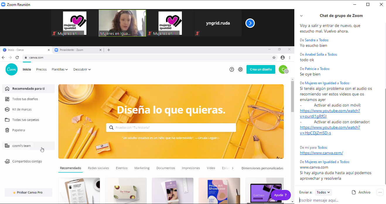Open the Canva help question-mark icon

tap(232, 69)
